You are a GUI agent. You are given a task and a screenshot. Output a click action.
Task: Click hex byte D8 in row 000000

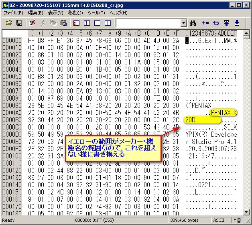click(x=41, y=41)
